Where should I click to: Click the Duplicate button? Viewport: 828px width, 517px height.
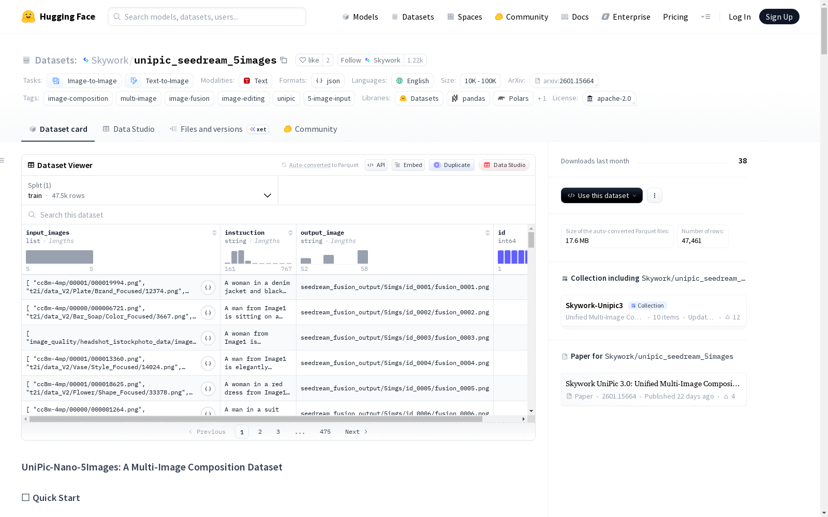[x=452, y=165]
